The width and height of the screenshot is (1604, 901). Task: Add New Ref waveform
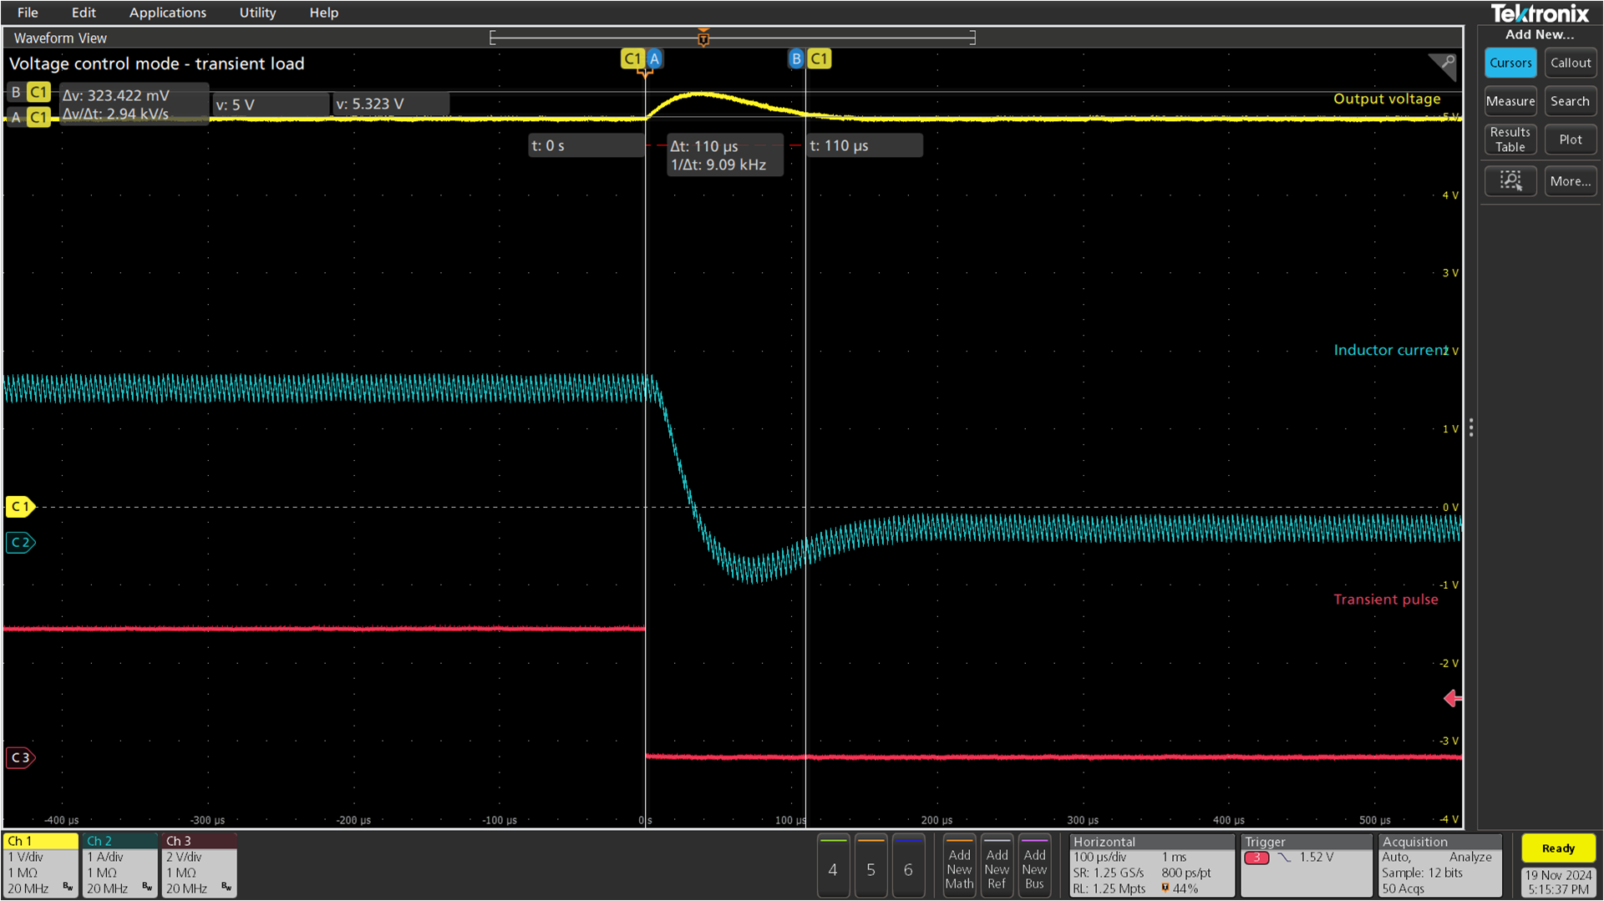tap(997, 866)
